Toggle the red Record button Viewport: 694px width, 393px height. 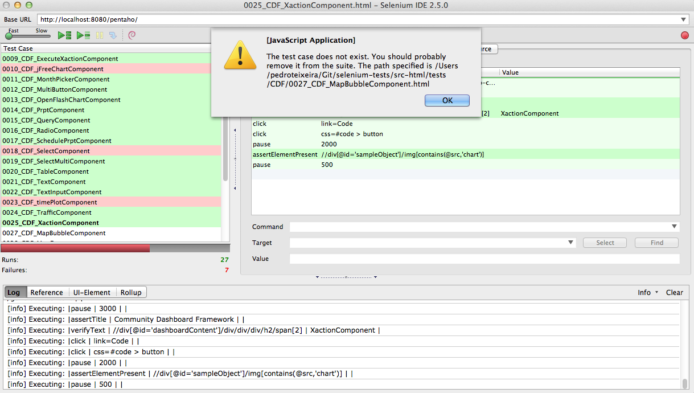[x=684, y=35]
